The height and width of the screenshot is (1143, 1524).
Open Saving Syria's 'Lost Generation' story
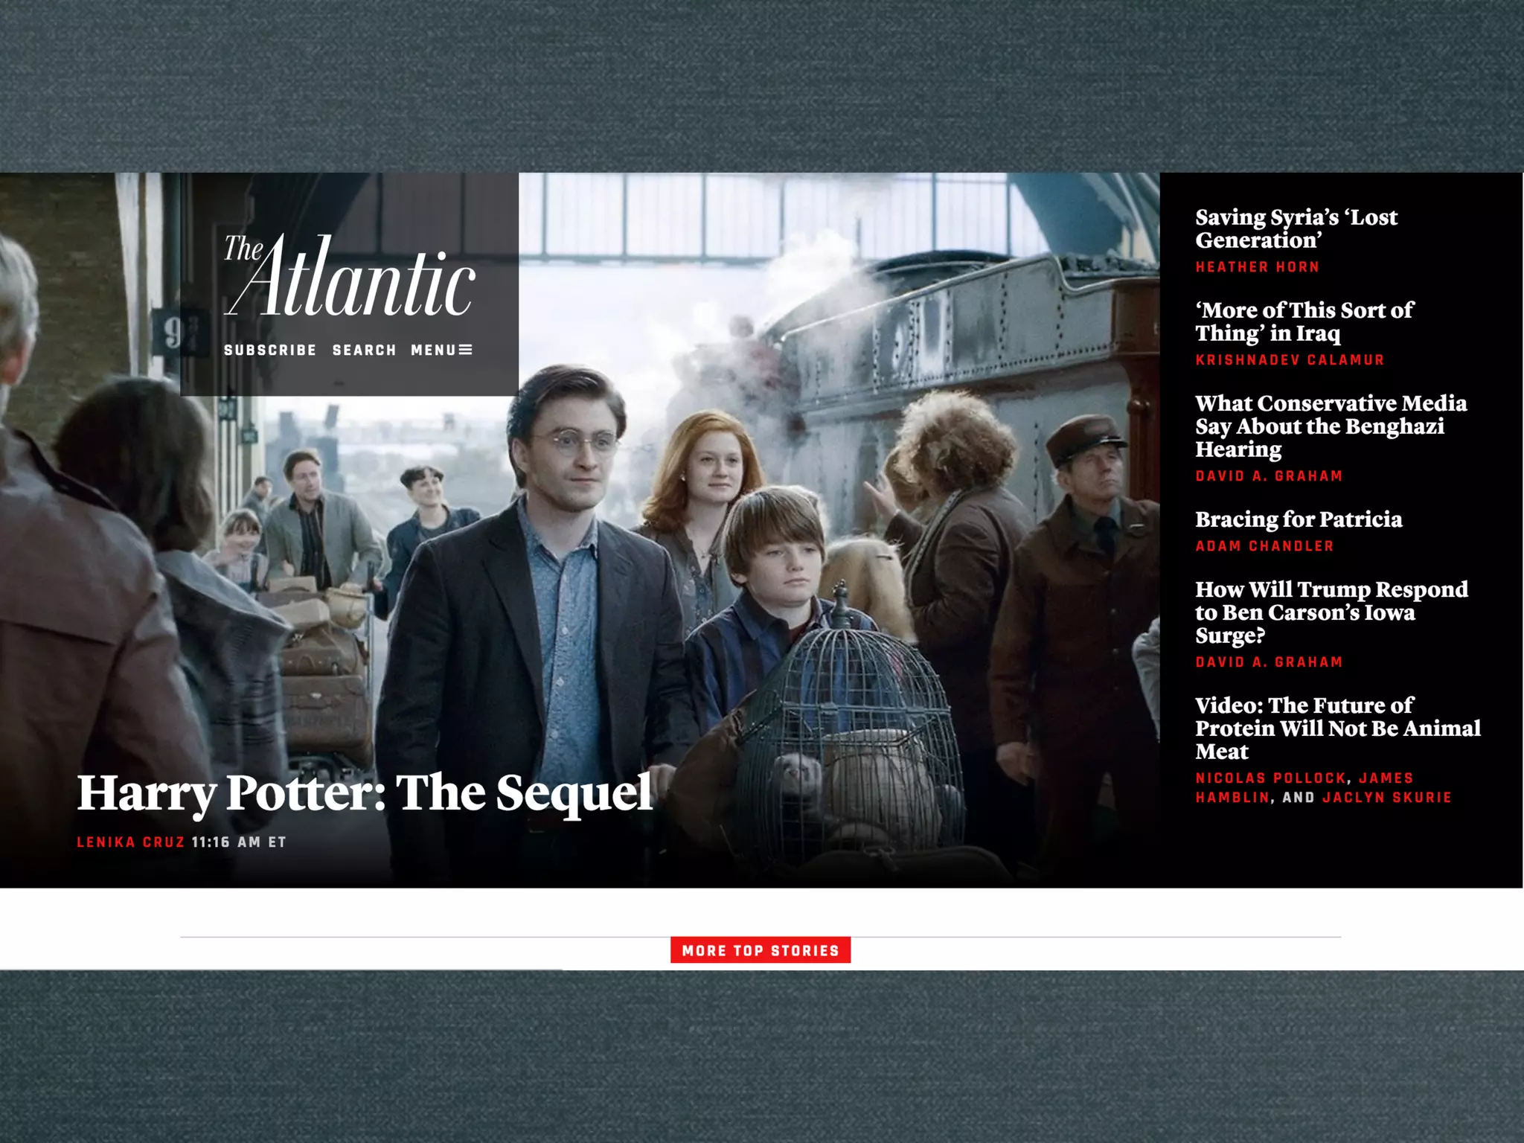[1296, 228]
